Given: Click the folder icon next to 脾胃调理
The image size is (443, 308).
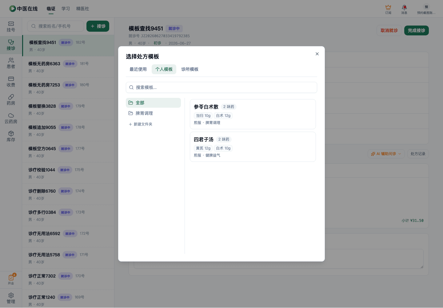Looking at the screenshot, I should pyautogui.click(x=131, y=113).
